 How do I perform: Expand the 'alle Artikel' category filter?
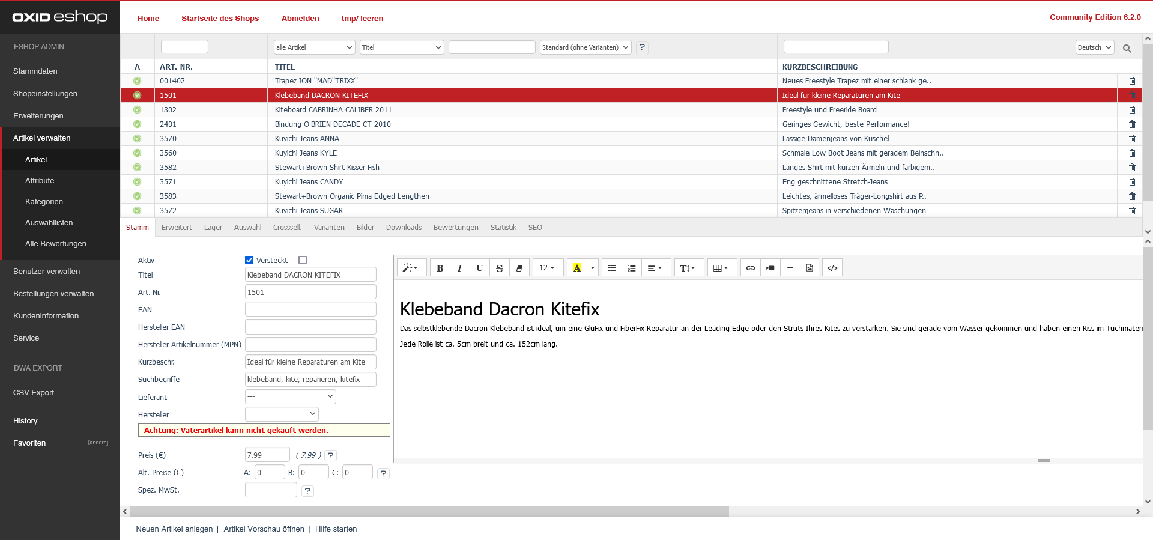[314, 47]
